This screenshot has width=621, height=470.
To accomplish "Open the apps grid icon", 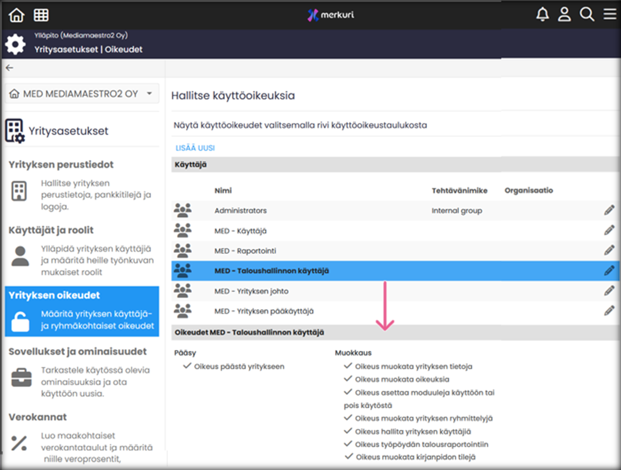I will [x=41, y=15].
